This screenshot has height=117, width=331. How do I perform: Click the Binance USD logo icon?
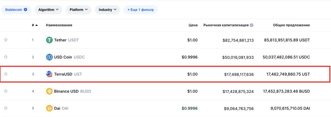tap(49, 91)
